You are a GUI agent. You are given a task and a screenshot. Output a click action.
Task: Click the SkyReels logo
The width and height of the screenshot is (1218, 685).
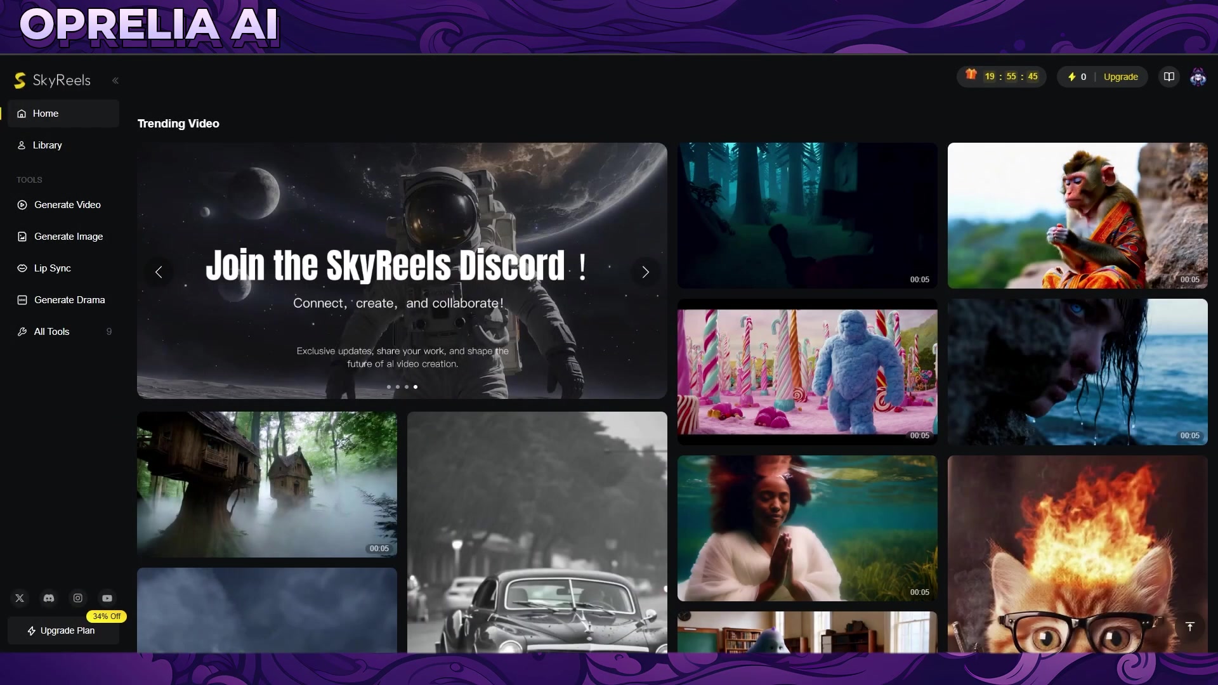pyautogui.click(x=53, y=80)
